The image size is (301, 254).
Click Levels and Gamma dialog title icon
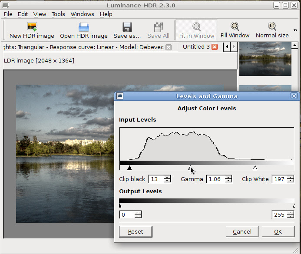(120, 96)
